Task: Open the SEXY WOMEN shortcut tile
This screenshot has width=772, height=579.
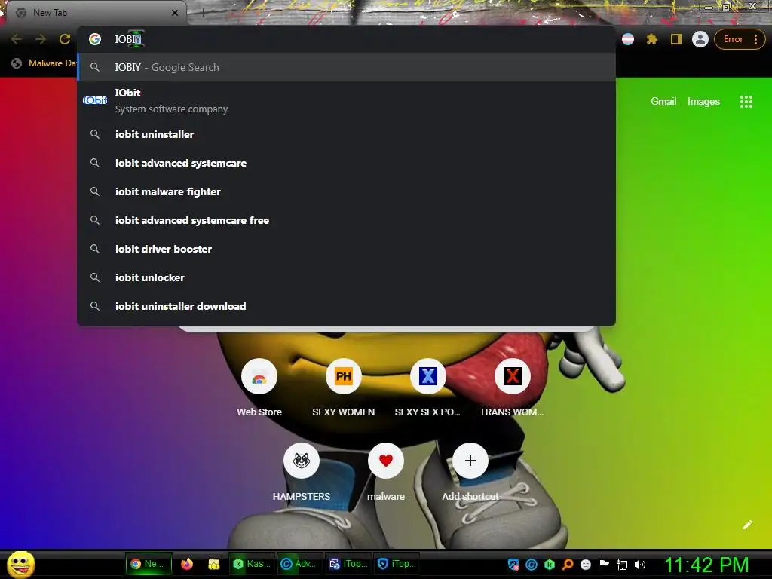Action: click(x=343, y=388)
